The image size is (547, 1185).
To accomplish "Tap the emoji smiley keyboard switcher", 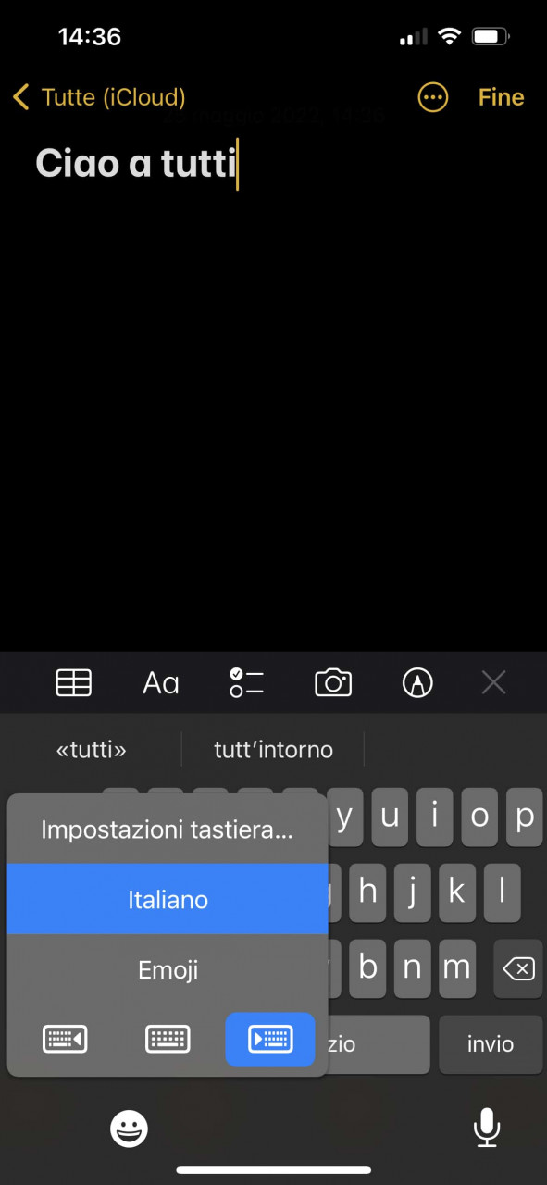I will click(x=130, y=1129).
